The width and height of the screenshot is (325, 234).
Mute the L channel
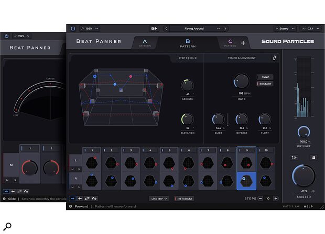[x=72, y=169]
